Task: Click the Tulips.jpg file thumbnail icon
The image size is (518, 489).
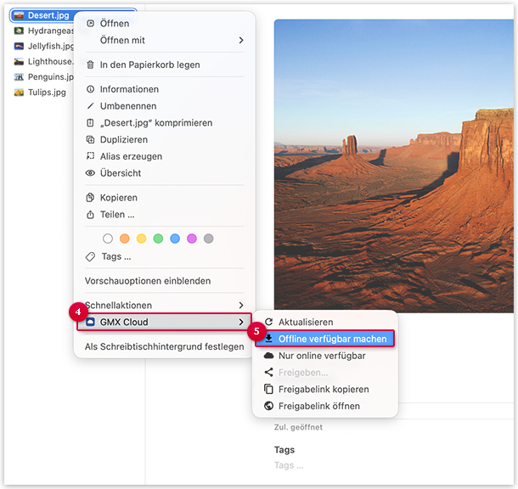Action: (x=19, y=93)
